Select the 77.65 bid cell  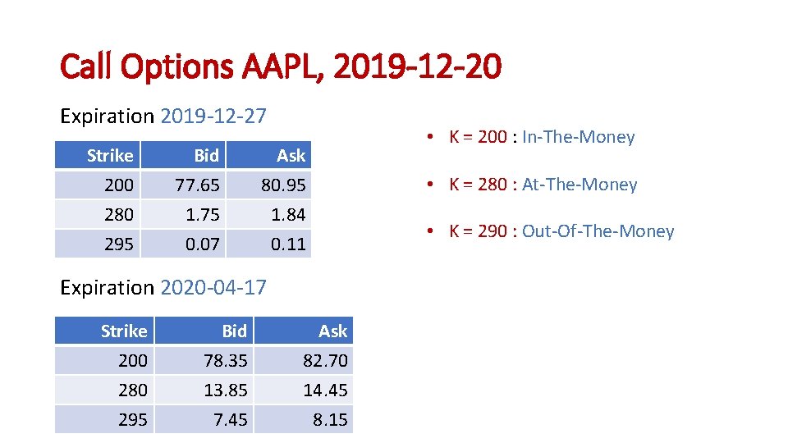[x=197, y=185]
